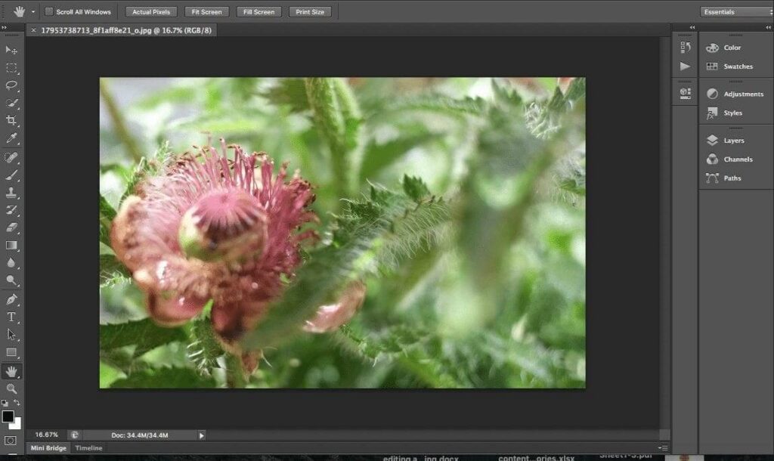Select the Clone Stamp tool

(x=11, y=191)
